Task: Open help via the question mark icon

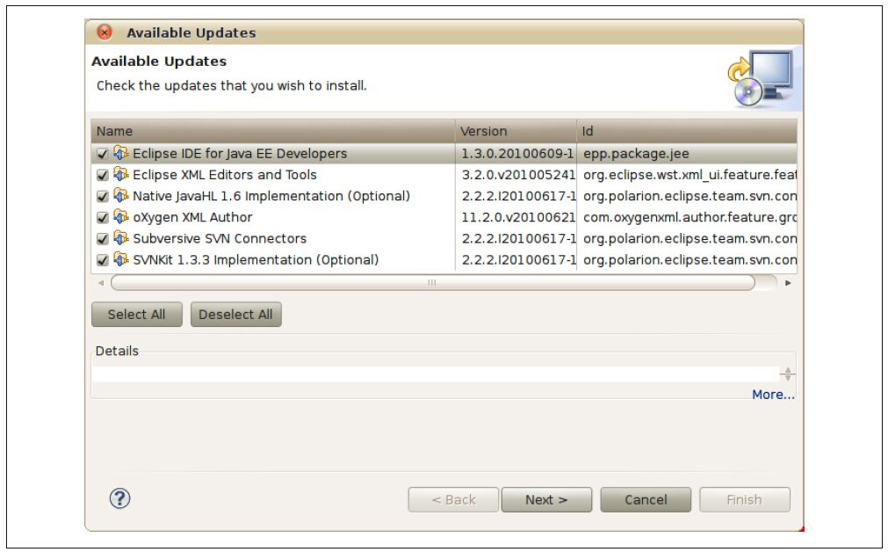Action: tap(119, 498)
